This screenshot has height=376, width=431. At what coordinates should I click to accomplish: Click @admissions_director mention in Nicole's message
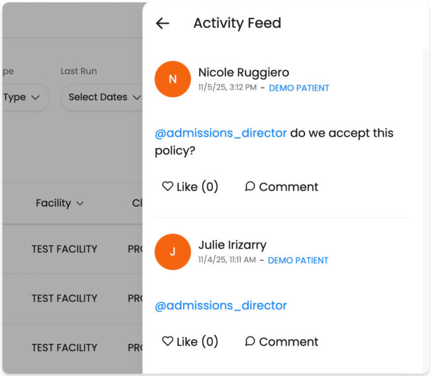pyautogui.click(x=221, y=133)
